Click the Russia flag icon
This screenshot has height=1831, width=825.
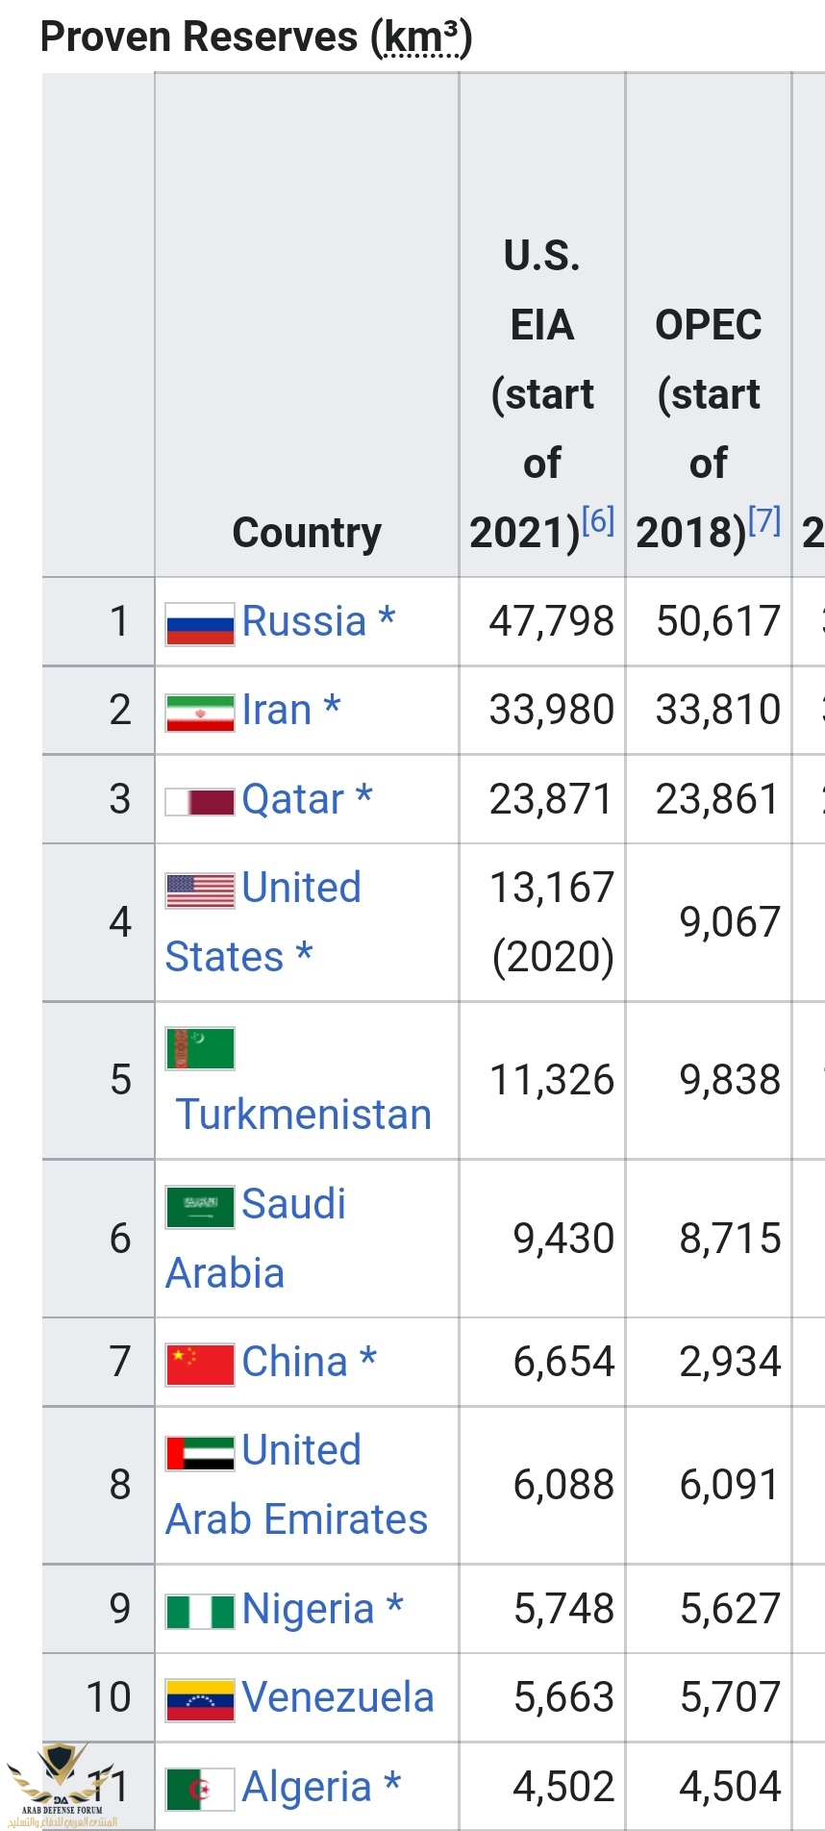tap(200, 623)
